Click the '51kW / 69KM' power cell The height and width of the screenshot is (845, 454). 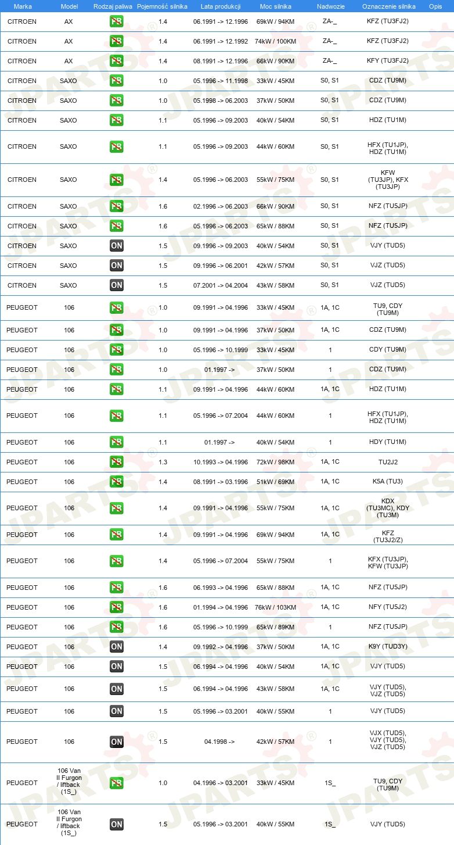pos(276,482)
